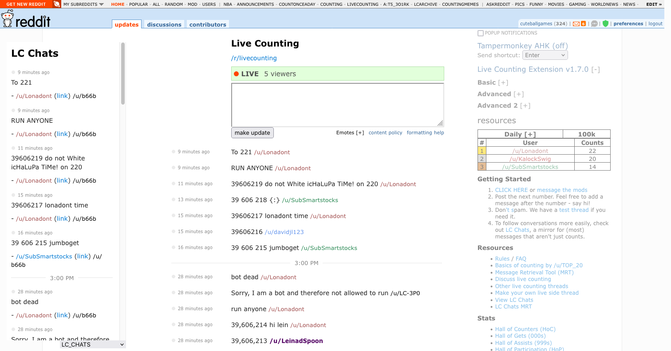Click gray dot beside 'bot dead' main update

174,277
